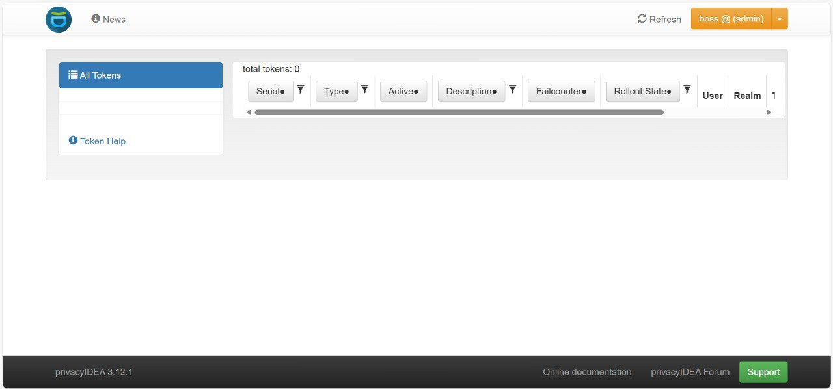Expand the user dropdown caret

[780, 19]
